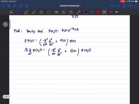Choose the dark blue pen color
This screenshot has width=139, height=104.
click(86, 12)
